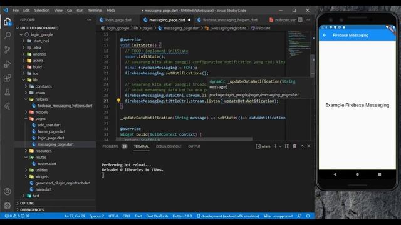Maximize the panel with up chevron
Screen dimensions: 401x225
click(302, 146)
